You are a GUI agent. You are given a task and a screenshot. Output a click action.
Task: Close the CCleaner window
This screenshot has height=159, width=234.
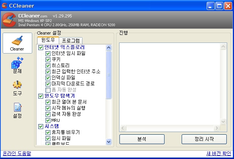click(228, 6)
